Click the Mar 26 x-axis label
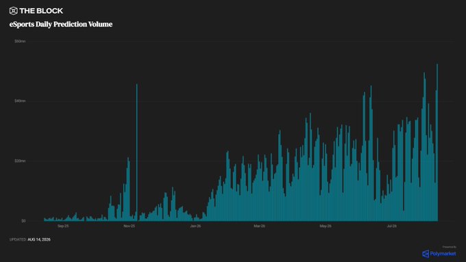466x262 pixels. (259, 226)
